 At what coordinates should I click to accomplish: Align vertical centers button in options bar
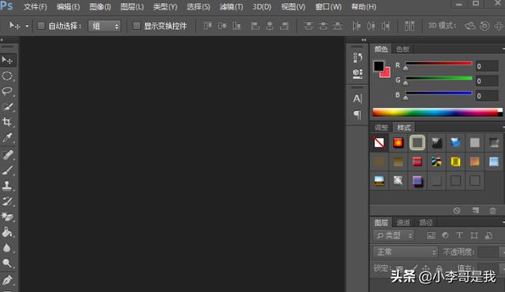(223, 26)
